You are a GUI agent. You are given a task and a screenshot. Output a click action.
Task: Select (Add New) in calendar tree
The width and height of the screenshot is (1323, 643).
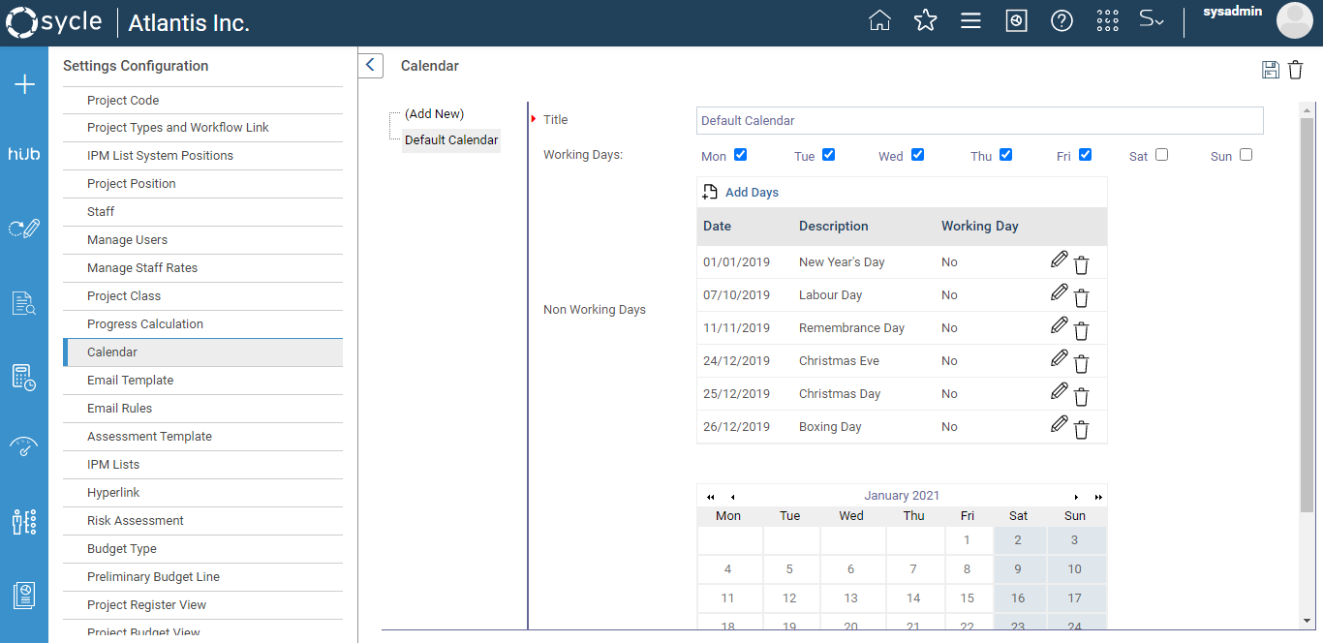(434, 113)
